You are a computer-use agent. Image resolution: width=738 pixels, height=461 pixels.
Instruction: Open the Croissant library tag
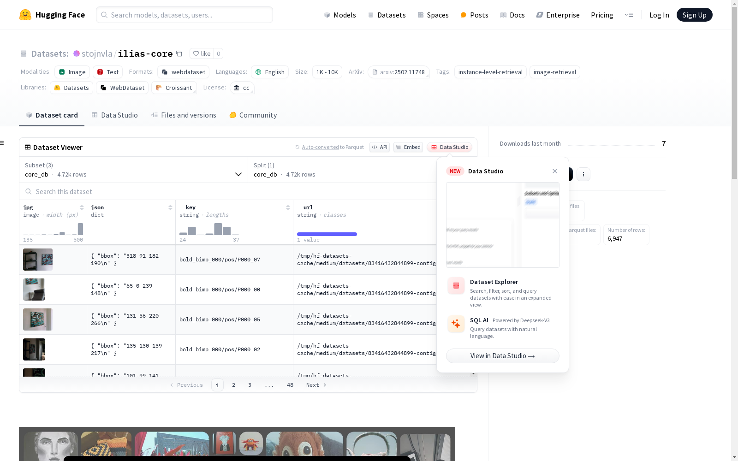pyautogui.click(x=174, y=88)
